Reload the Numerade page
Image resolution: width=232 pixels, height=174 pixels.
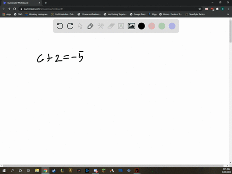[x=14, y=9]
